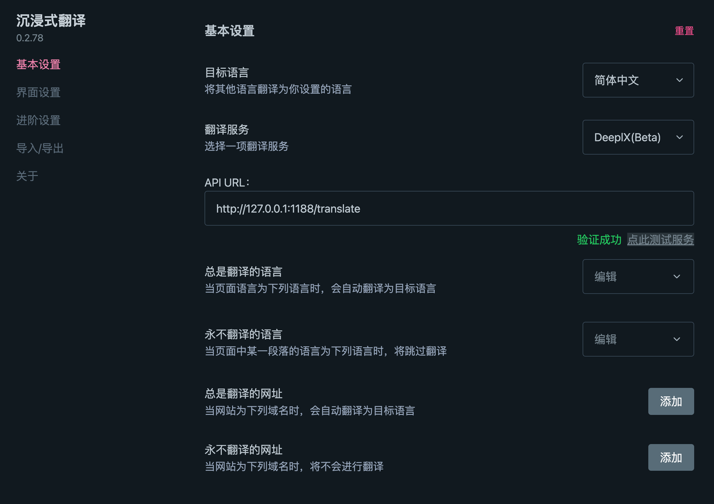The width and height of the screenshot is (714, 504).
Task: Switch to the 进阶设置 section
Action: click(38, 120)
